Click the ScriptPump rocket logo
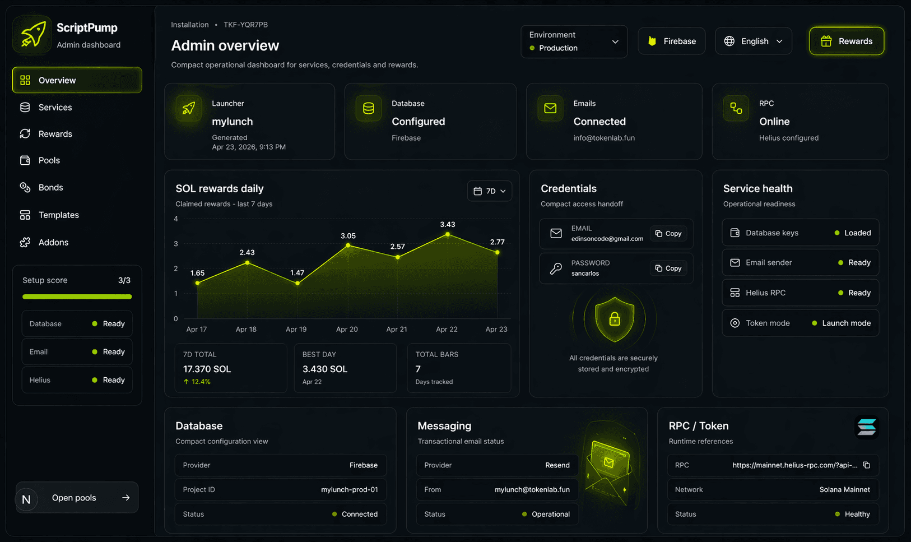This screenshot has height=542, width=911. click(x=33, y=35)
